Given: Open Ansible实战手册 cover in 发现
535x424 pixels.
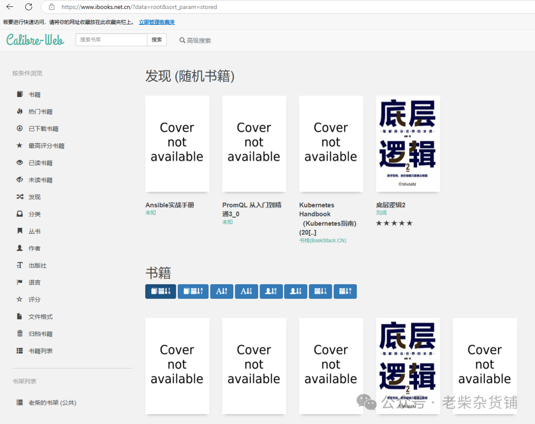Looking at the screenshot, I should click(x=177, y=144).
